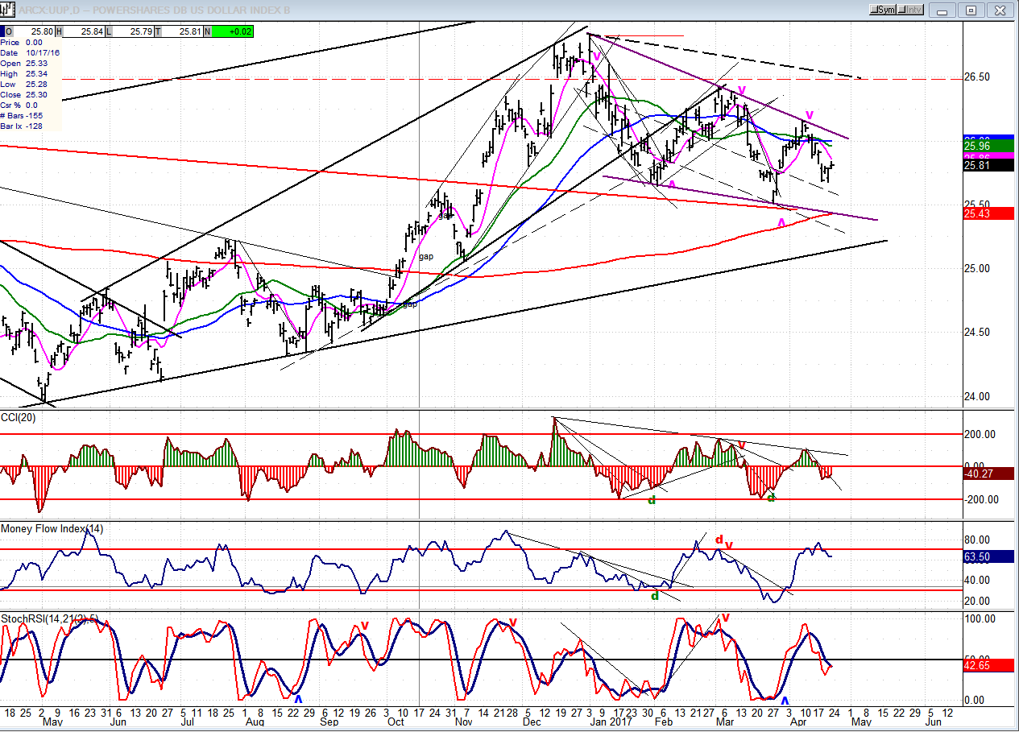Click the chart window icon beside ARCX:UUP,D
The width and height of the screenshot is (1019, 732).
(7, 9)
